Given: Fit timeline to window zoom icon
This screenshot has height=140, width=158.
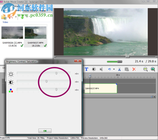Looking at the screenshot, I should tap(153, 69).
